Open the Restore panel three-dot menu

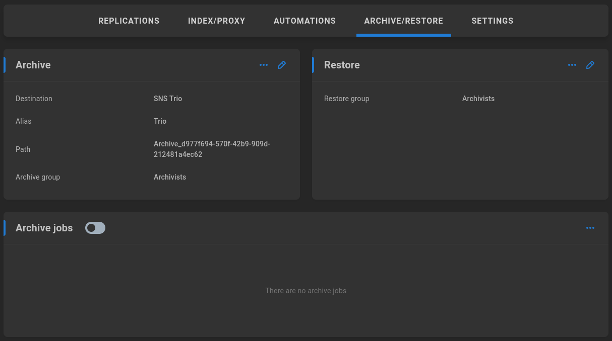572,65
